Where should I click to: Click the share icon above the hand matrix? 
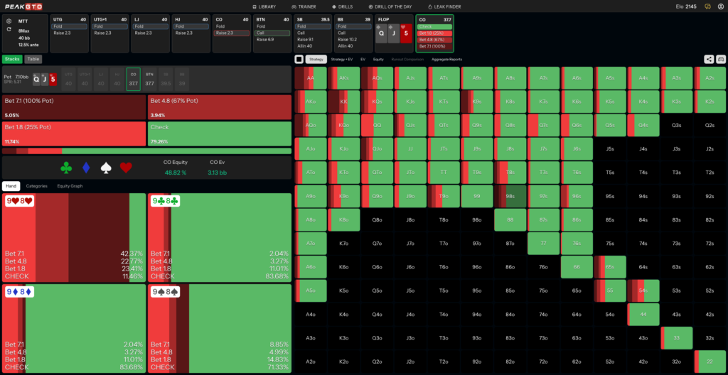[x=709, y=59]
